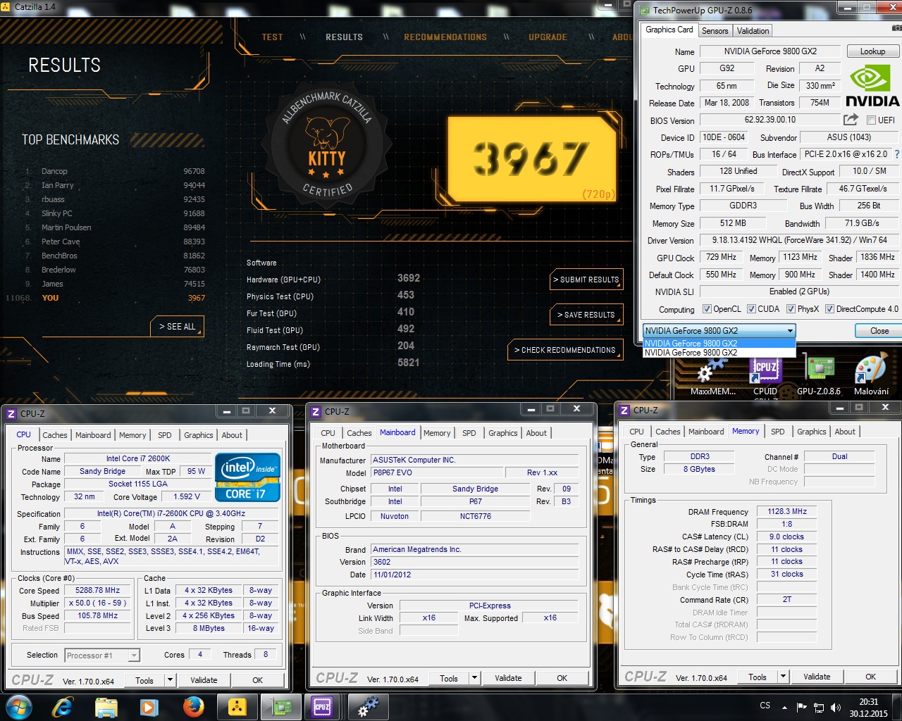The height and width of the screenshot is (721, 902).
Task: Click the Close button in GPU-Z
Action: 879,331
